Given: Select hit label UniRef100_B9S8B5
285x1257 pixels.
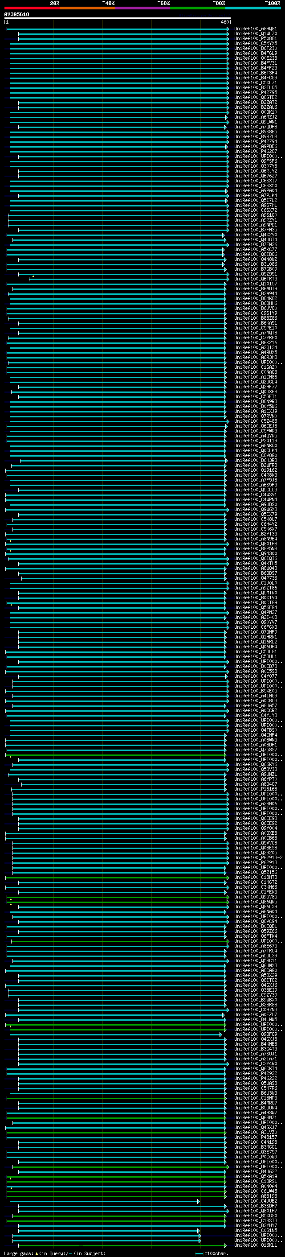Looking at the screenshot, I should pos(255,132).
